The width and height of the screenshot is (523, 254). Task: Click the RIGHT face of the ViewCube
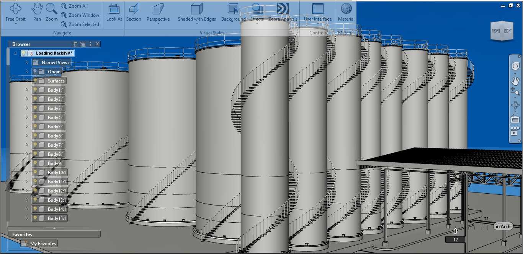pos(508,31)
